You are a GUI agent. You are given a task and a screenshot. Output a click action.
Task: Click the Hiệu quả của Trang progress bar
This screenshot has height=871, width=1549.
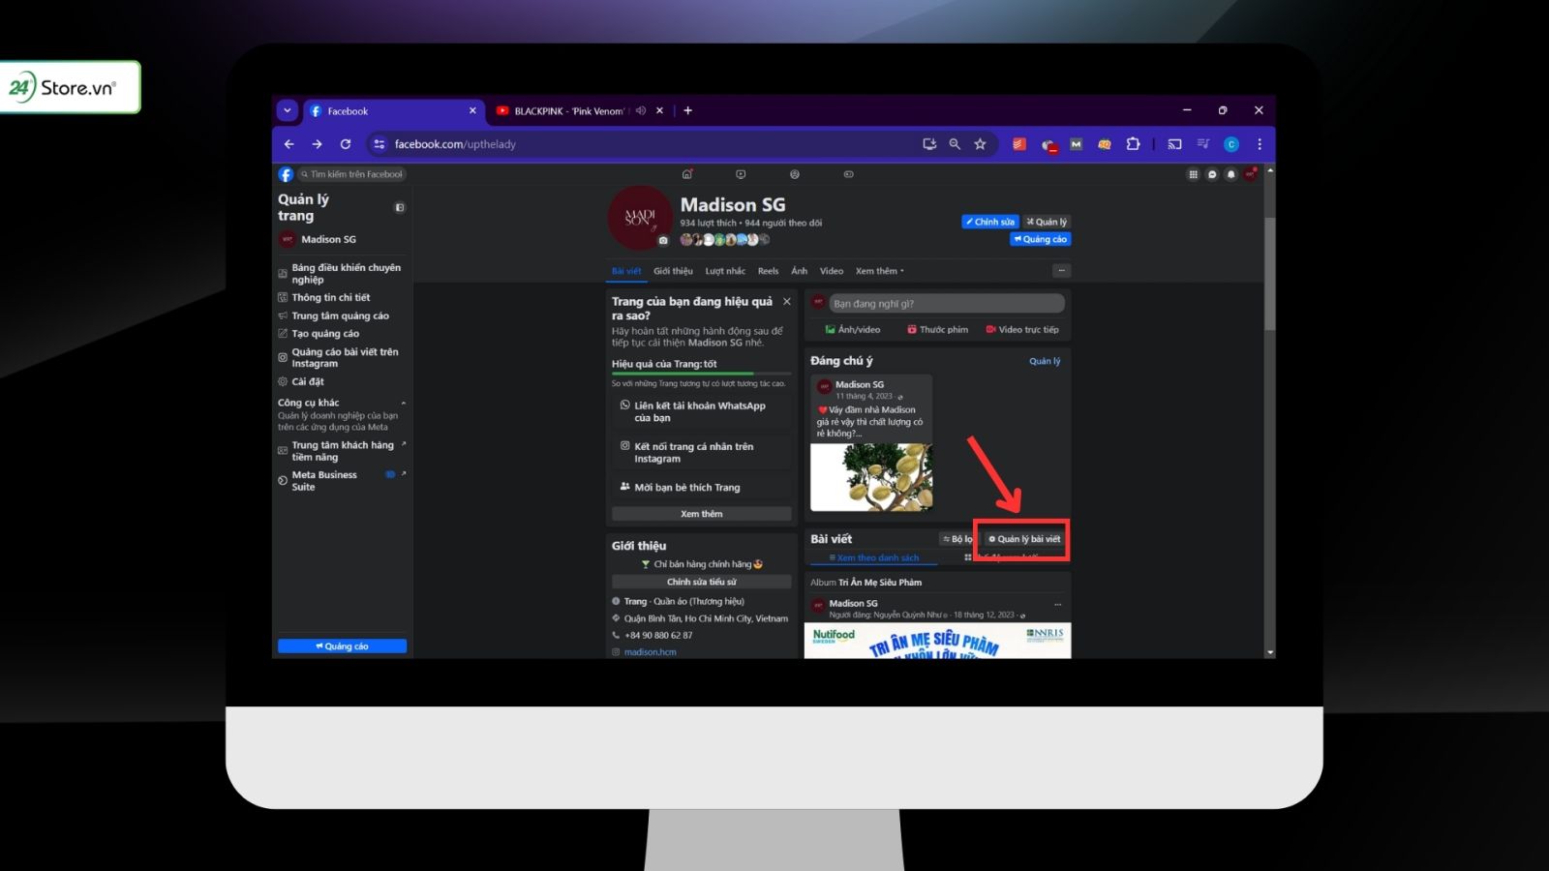point(701,373)
